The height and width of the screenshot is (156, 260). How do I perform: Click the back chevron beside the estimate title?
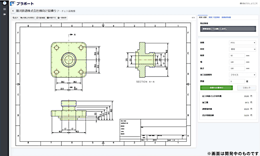[x=13, y=11]
